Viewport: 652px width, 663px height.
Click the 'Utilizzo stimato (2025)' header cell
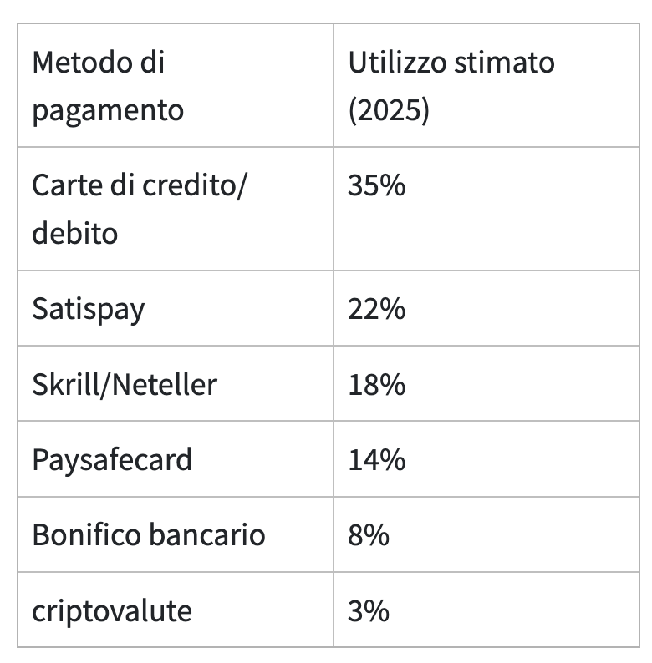coord(486,85)
